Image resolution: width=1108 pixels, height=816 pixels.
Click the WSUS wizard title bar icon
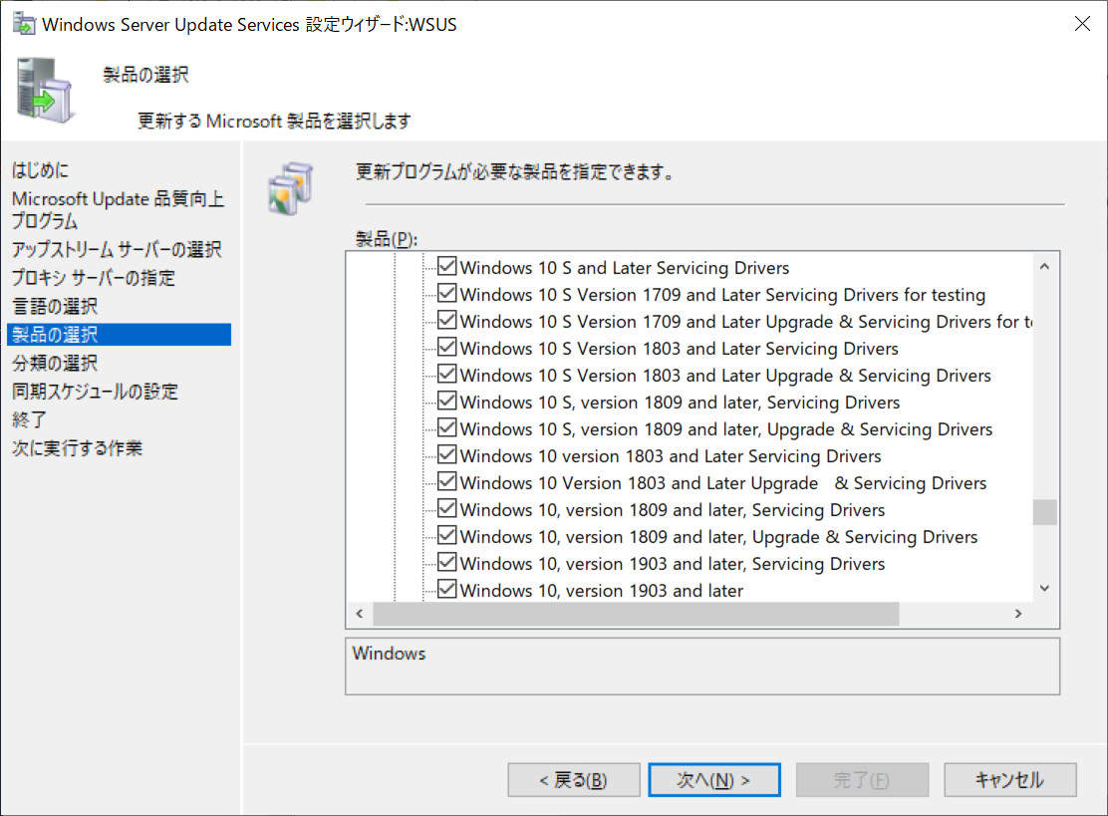coord(23,23)
